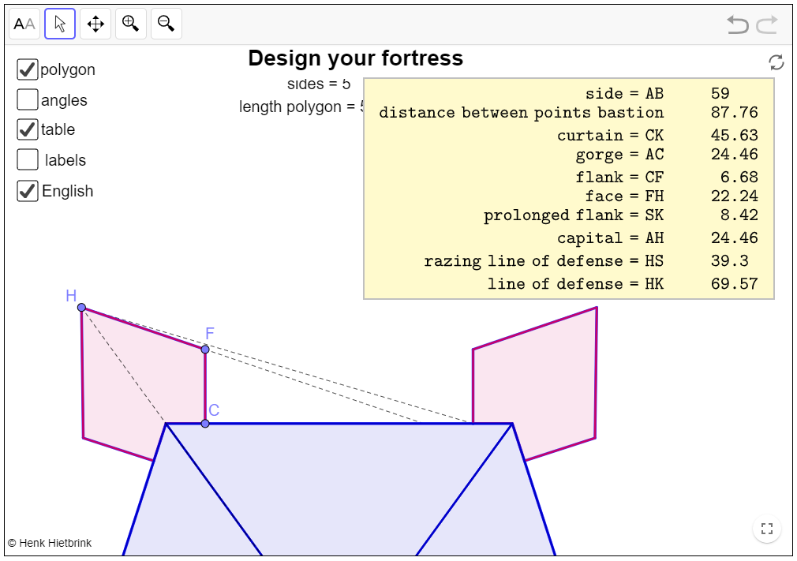
Task: Click the Redo arrow
Action: (x=767, y=25)
